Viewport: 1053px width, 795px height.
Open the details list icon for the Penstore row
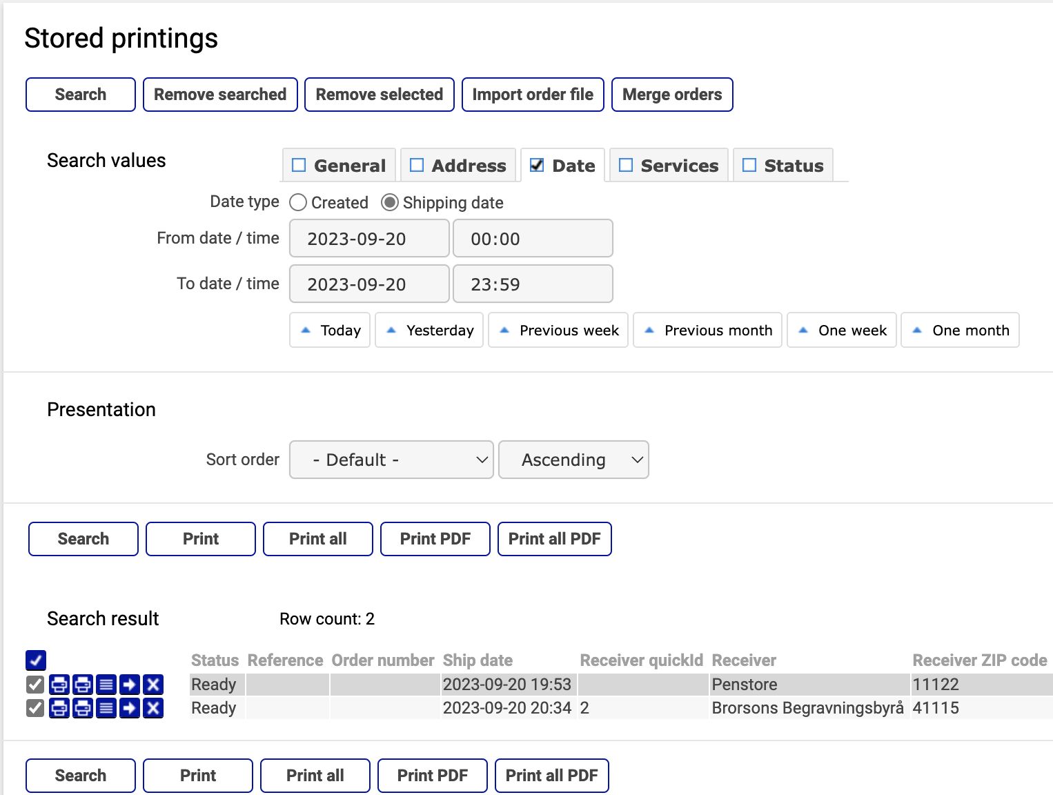coord(106,685)
